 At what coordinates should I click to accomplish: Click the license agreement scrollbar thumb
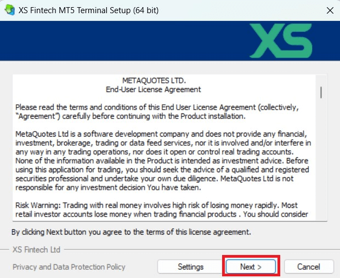[321, 92]
